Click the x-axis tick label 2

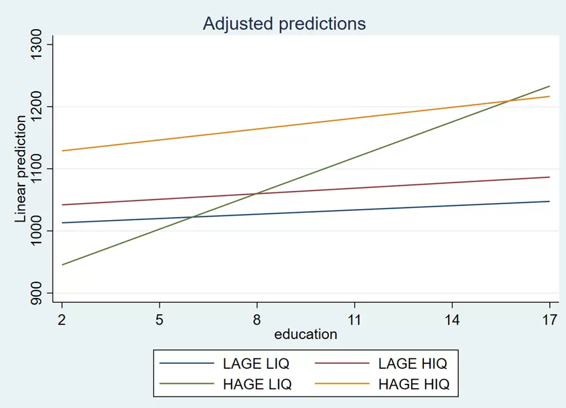point(62,320)
